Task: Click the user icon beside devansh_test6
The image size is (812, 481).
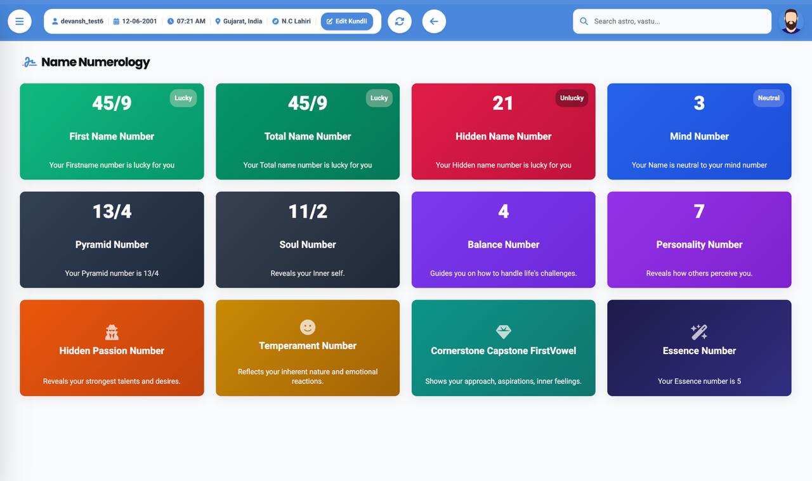Action: (55, 21)
